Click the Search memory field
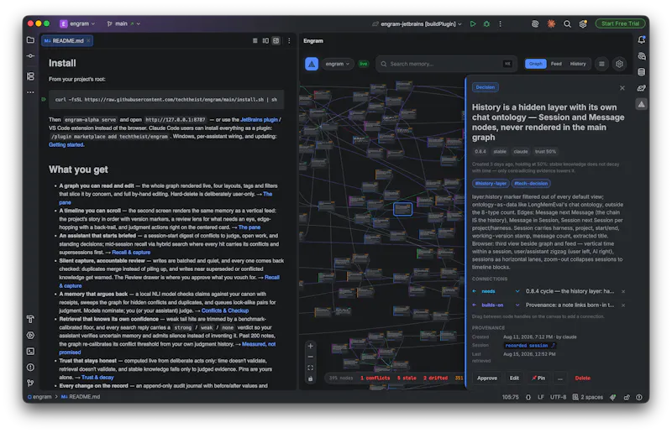 point(445,64)
